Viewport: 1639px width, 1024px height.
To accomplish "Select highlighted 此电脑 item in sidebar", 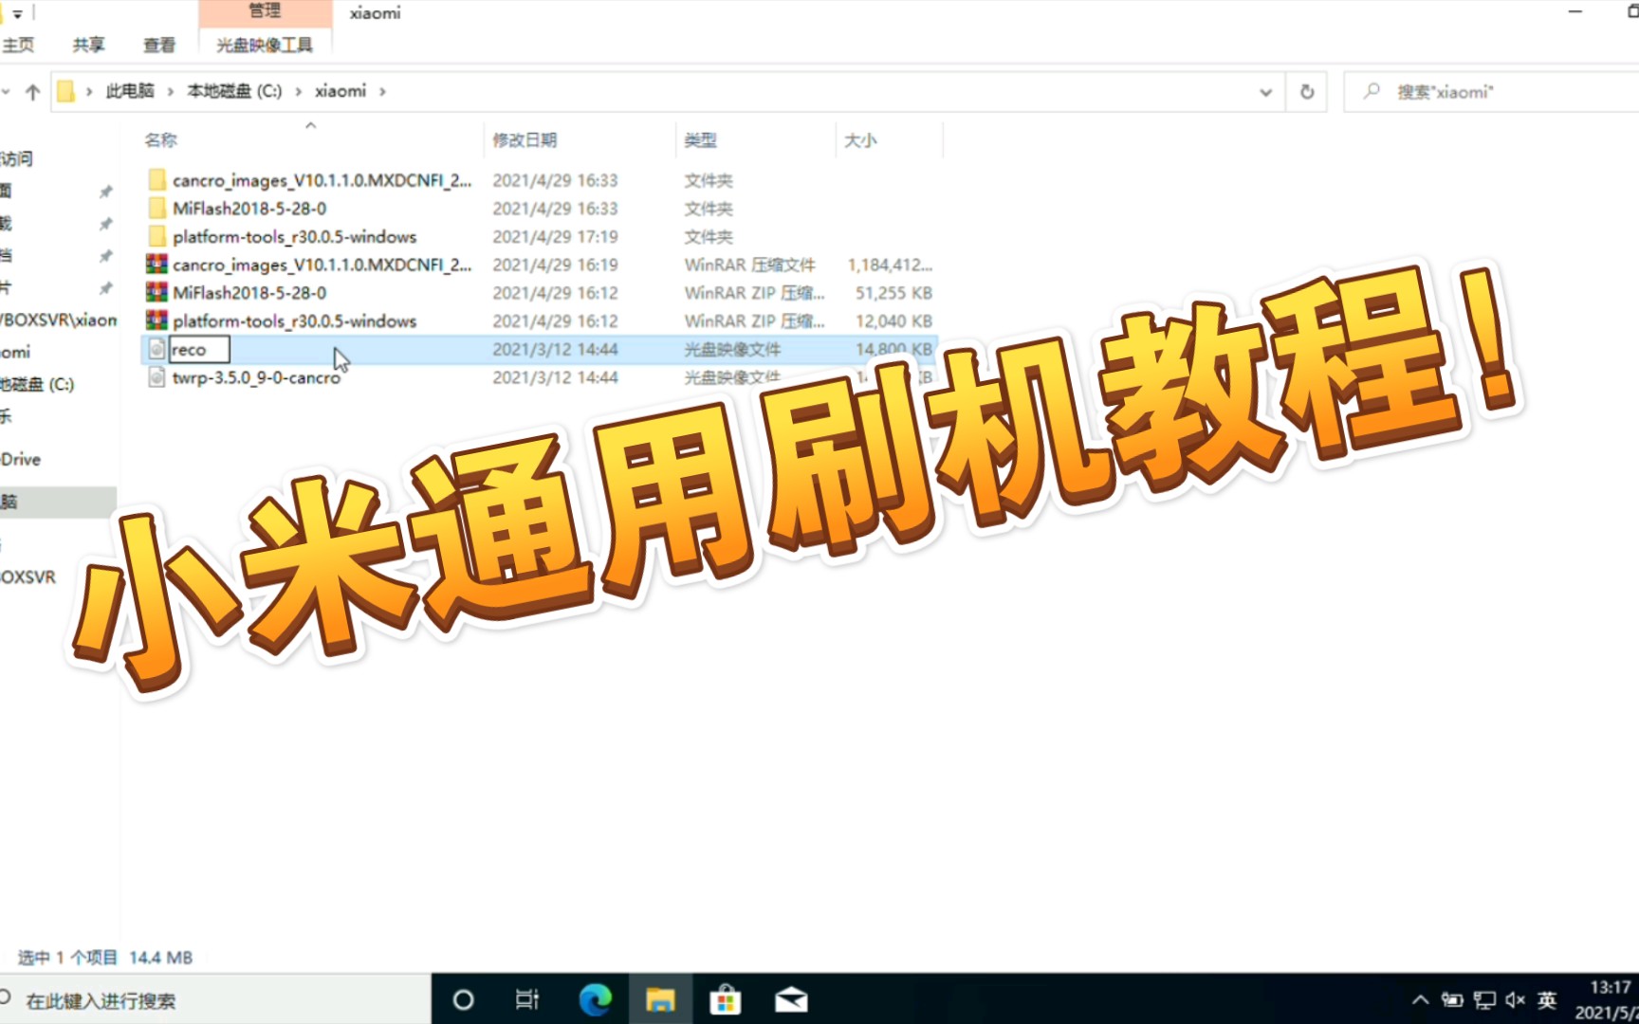I will (x=58, y=503).
